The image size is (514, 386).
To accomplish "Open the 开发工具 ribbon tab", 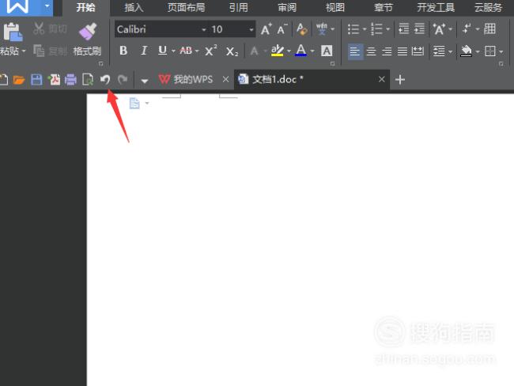I will pyautogui.click(x=436, y=8).
